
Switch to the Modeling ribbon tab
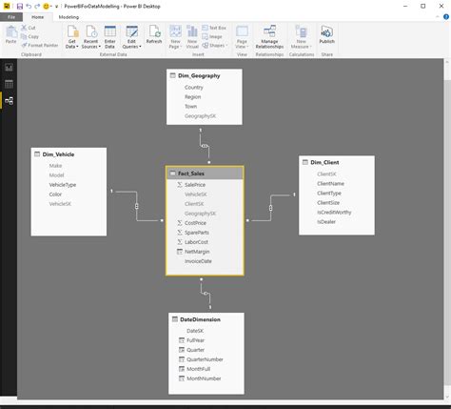click(x=69, y=17)
